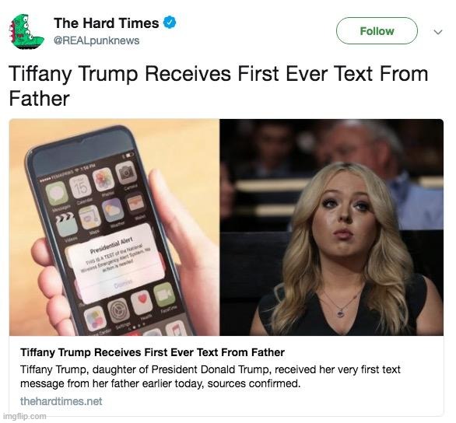456x423 pixels.
Task: Open the phone alert photo
Action: coord(114,227)
